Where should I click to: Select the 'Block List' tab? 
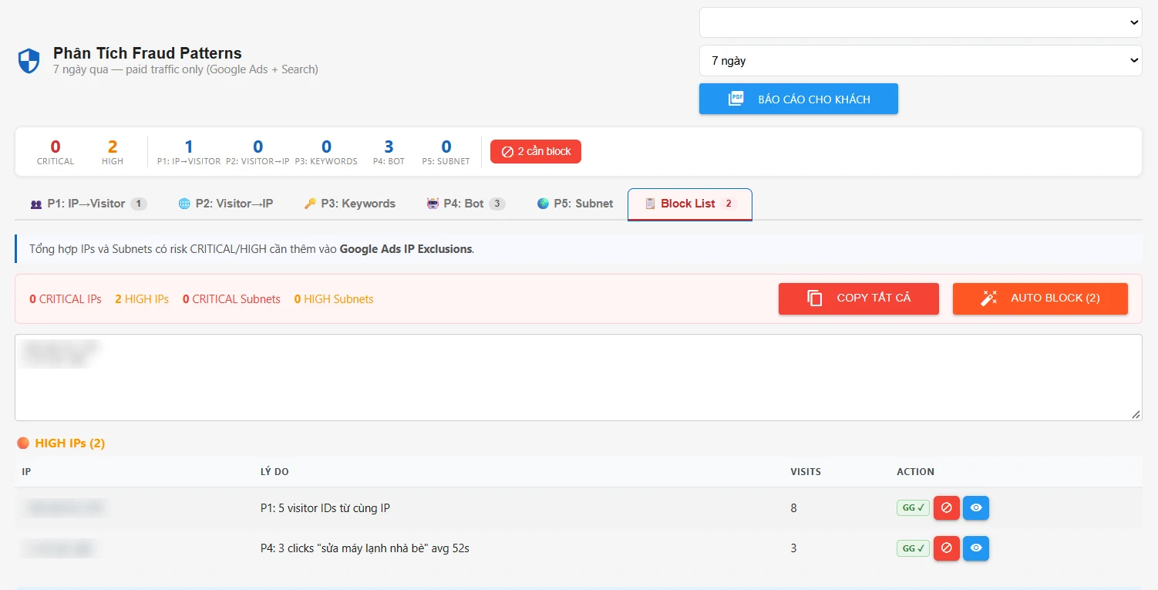pos(690,204)
